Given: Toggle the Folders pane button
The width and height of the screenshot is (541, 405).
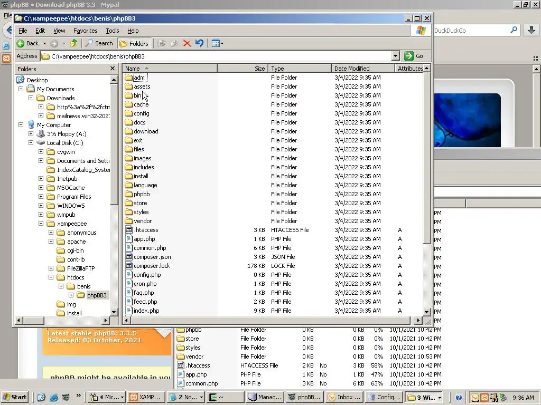Looking at the screenshot, I should (x=134, y=43).
